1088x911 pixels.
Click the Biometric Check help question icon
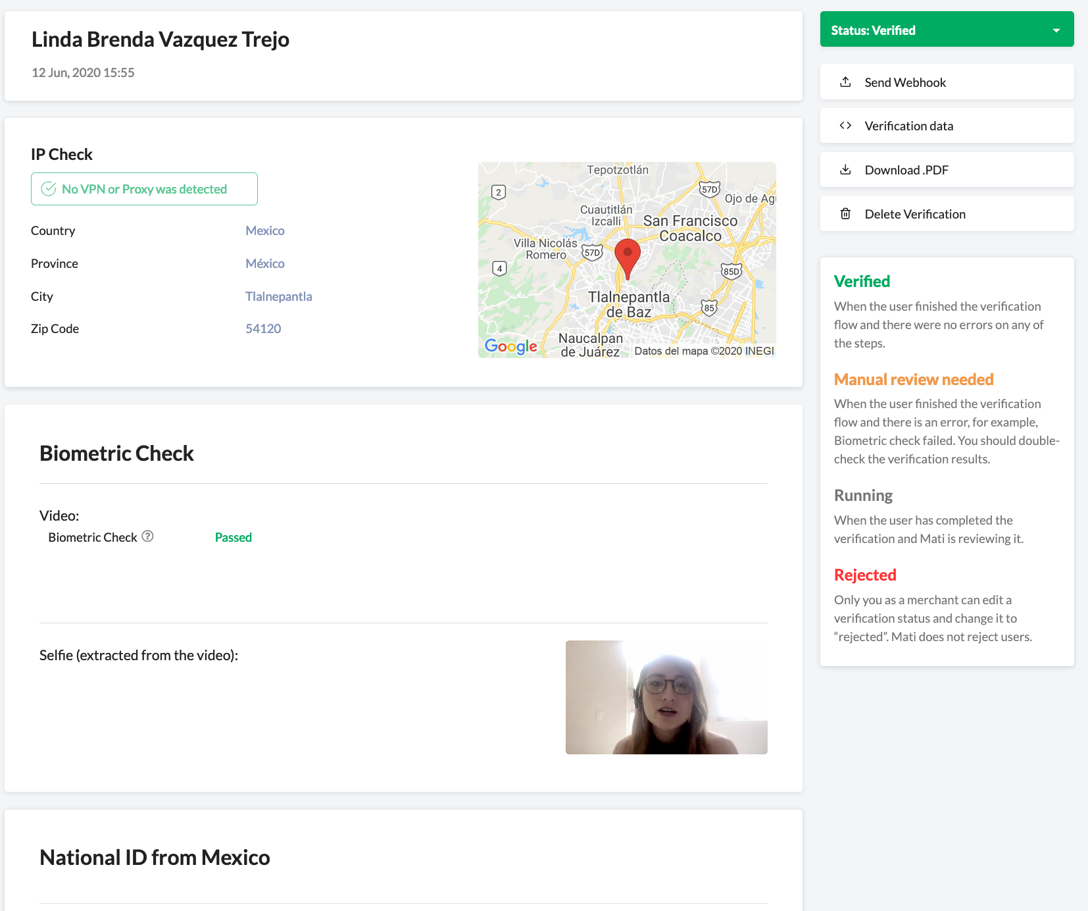tap(148, 536)
